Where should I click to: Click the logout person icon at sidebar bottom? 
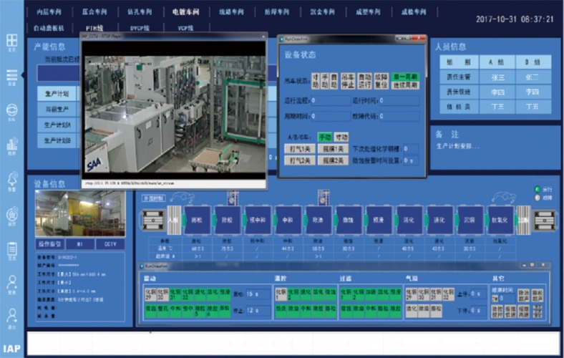pyautogui.click(x=11, y=316)
